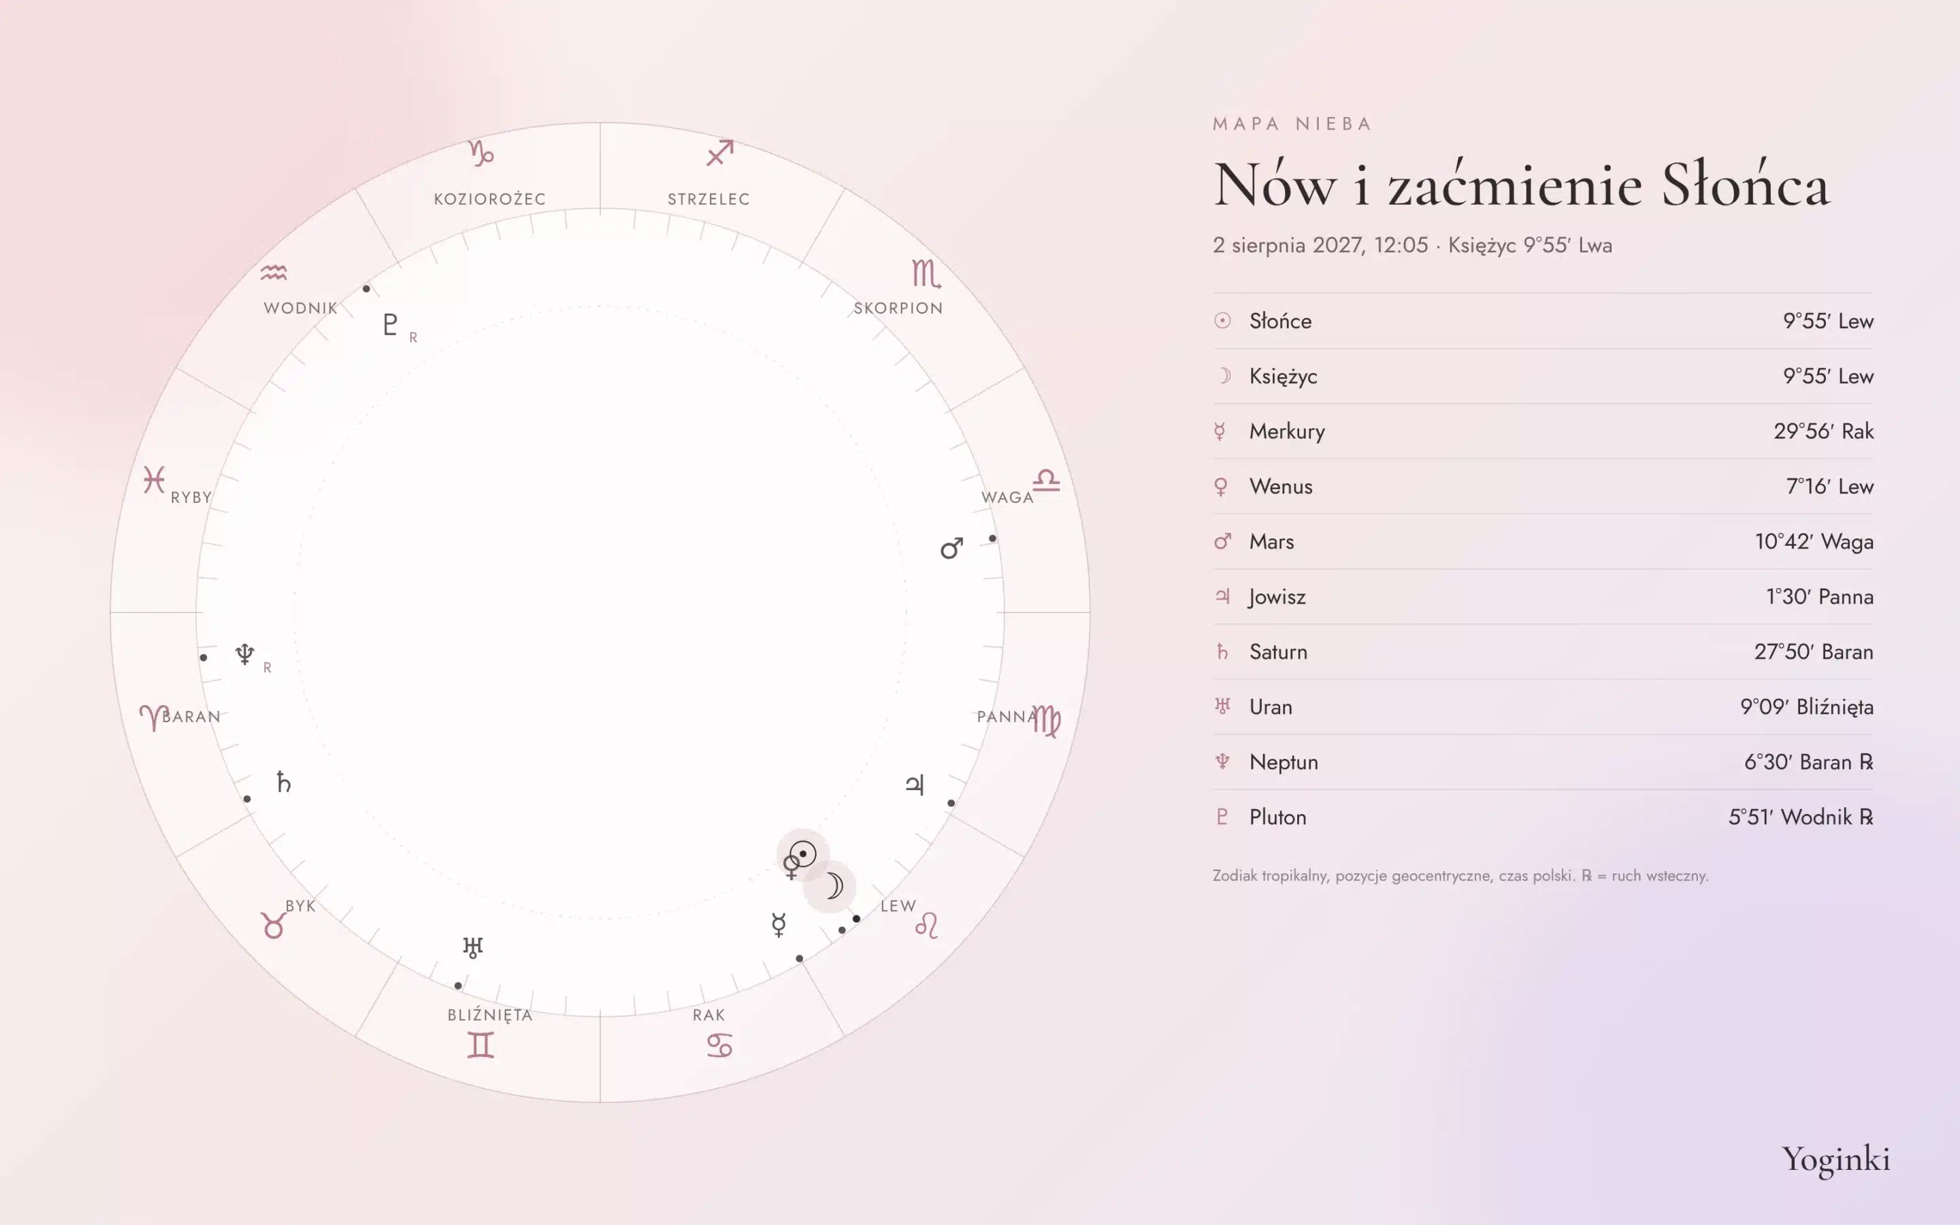Click the Sun icon in the Słońce row
This screenshot has height=1225, width=1960.
click(1222, 321)
